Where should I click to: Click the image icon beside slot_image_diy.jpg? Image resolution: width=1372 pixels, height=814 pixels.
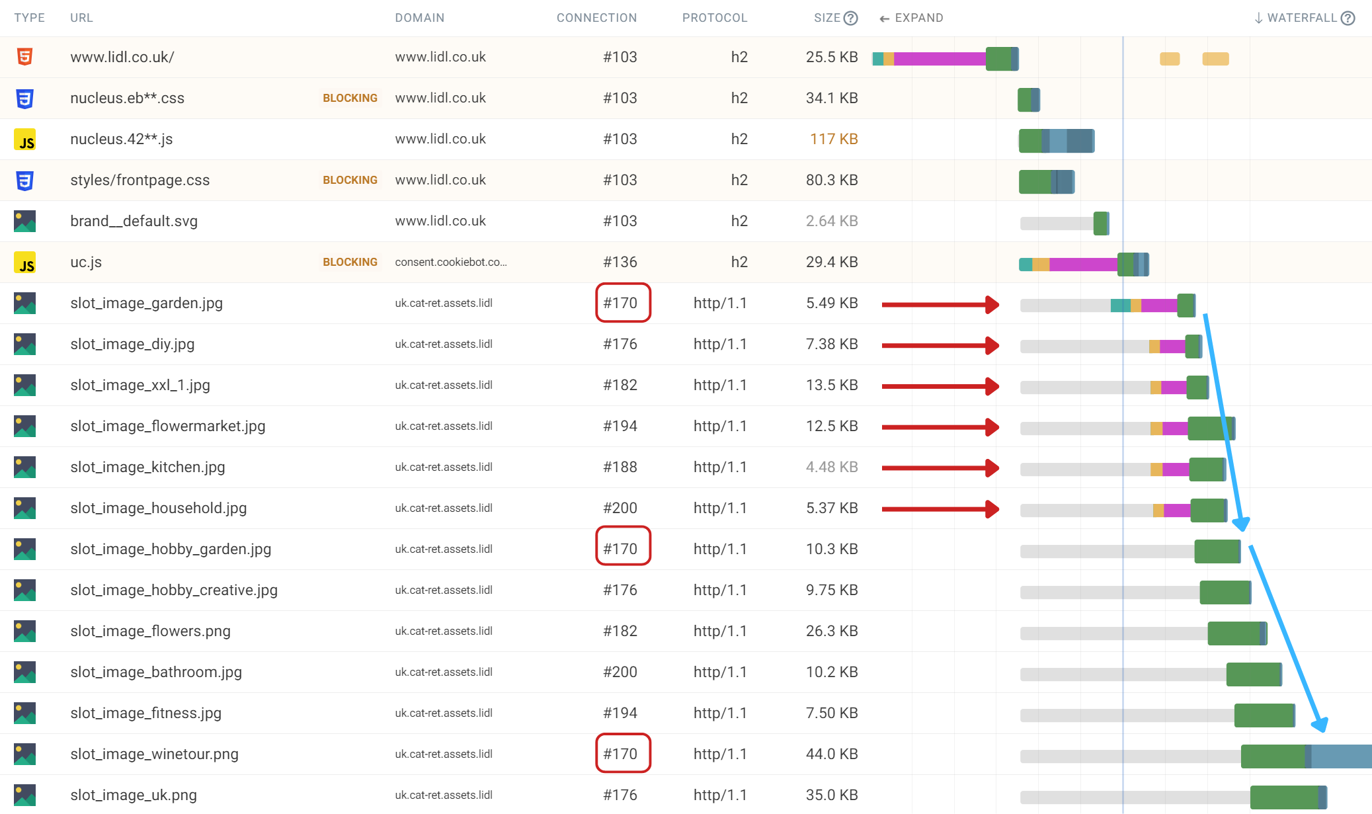(x=25, y=345)
